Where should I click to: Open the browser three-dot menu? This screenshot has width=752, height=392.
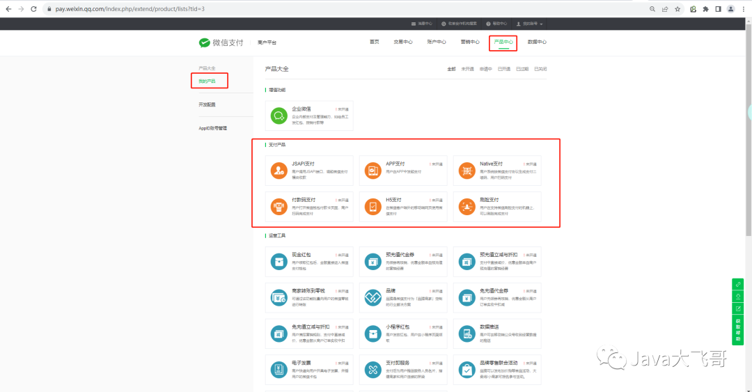(744, 8)
